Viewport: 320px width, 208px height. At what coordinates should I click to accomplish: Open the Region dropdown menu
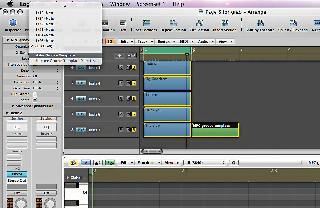click(166, 42)
